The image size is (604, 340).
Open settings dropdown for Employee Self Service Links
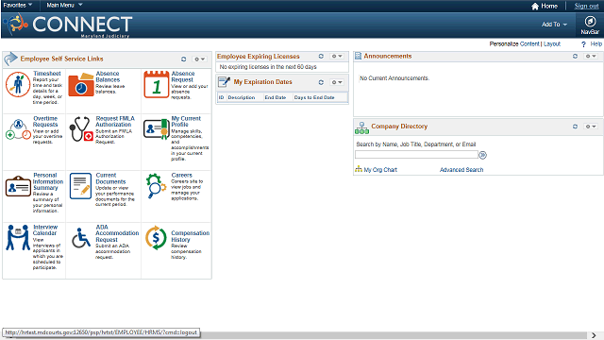[199, 59]
